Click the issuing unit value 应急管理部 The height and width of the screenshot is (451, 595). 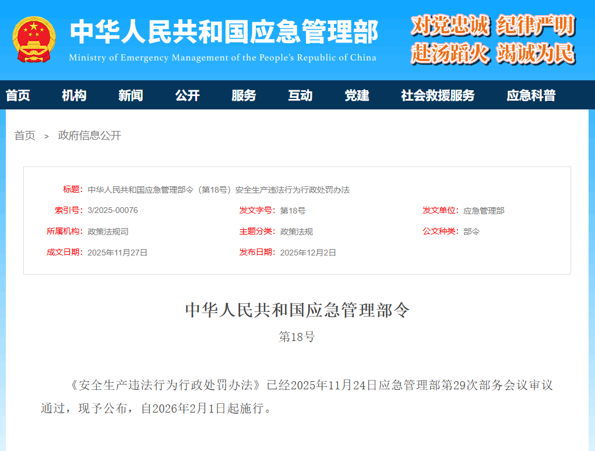tap(484, 211)
